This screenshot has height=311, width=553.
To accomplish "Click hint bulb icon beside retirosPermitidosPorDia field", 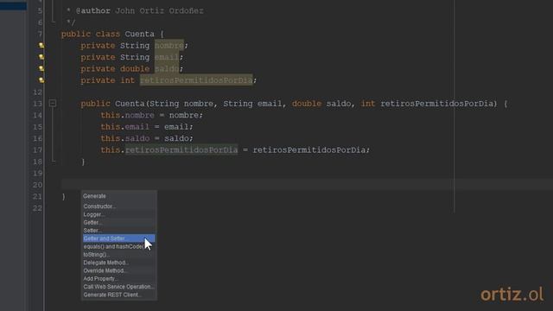I will coord(41,80).
